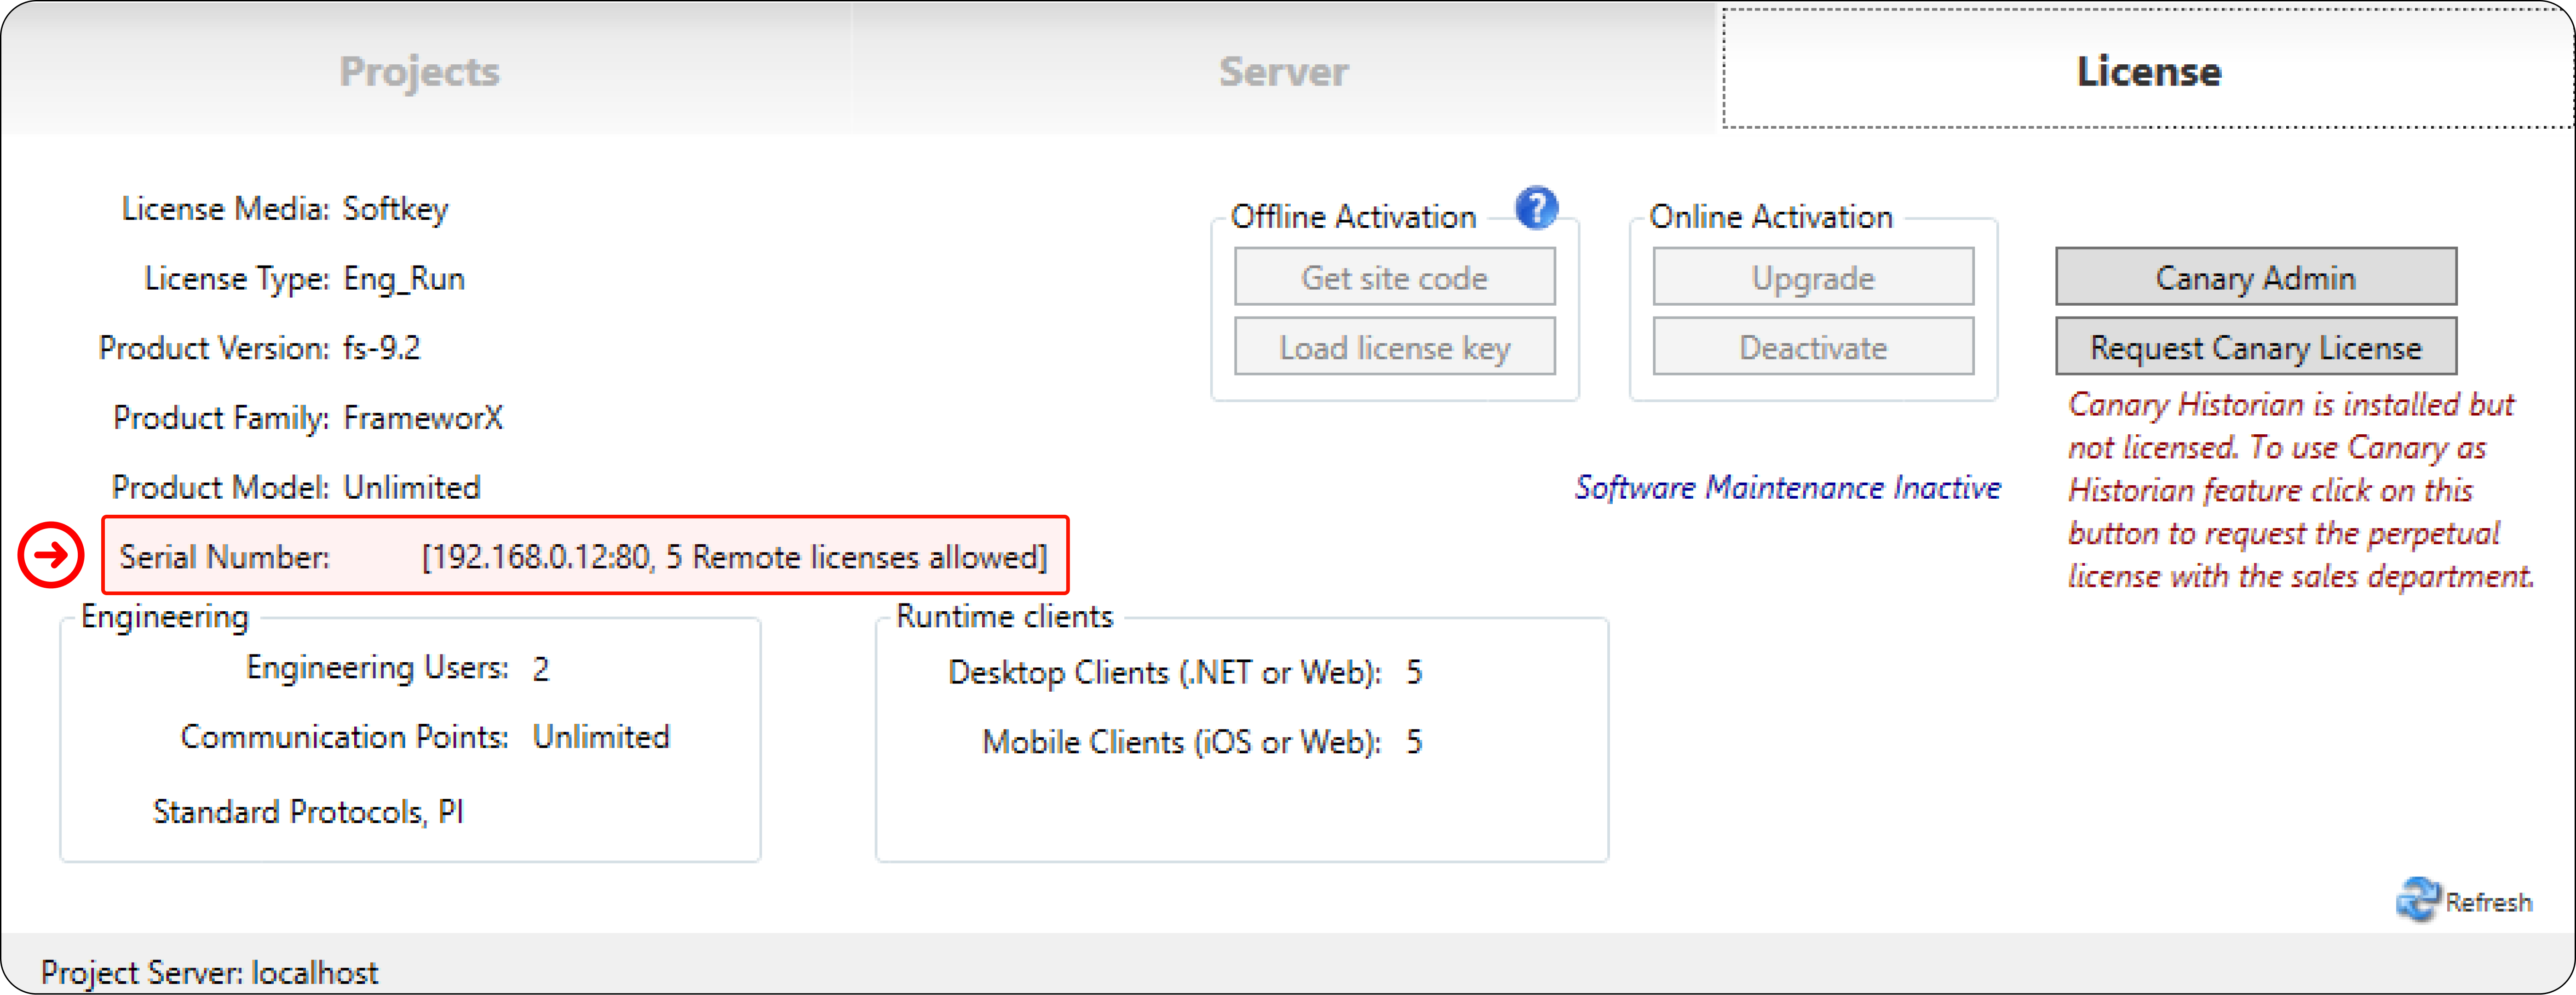Click the Offline Activation group label
This screenshot has height=995, width=2576.
tap(1353, 216)
